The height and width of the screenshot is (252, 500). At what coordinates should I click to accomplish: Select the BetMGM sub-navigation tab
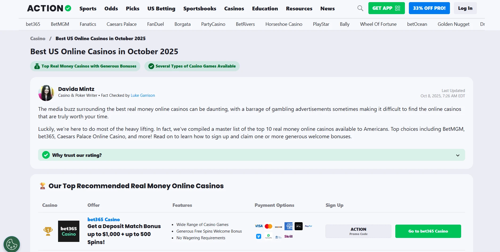pos(60,24)
